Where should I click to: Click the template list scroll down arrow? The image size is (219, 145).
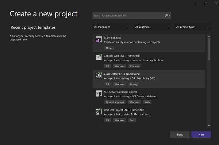pyautogui.click(x=209, y=126)
